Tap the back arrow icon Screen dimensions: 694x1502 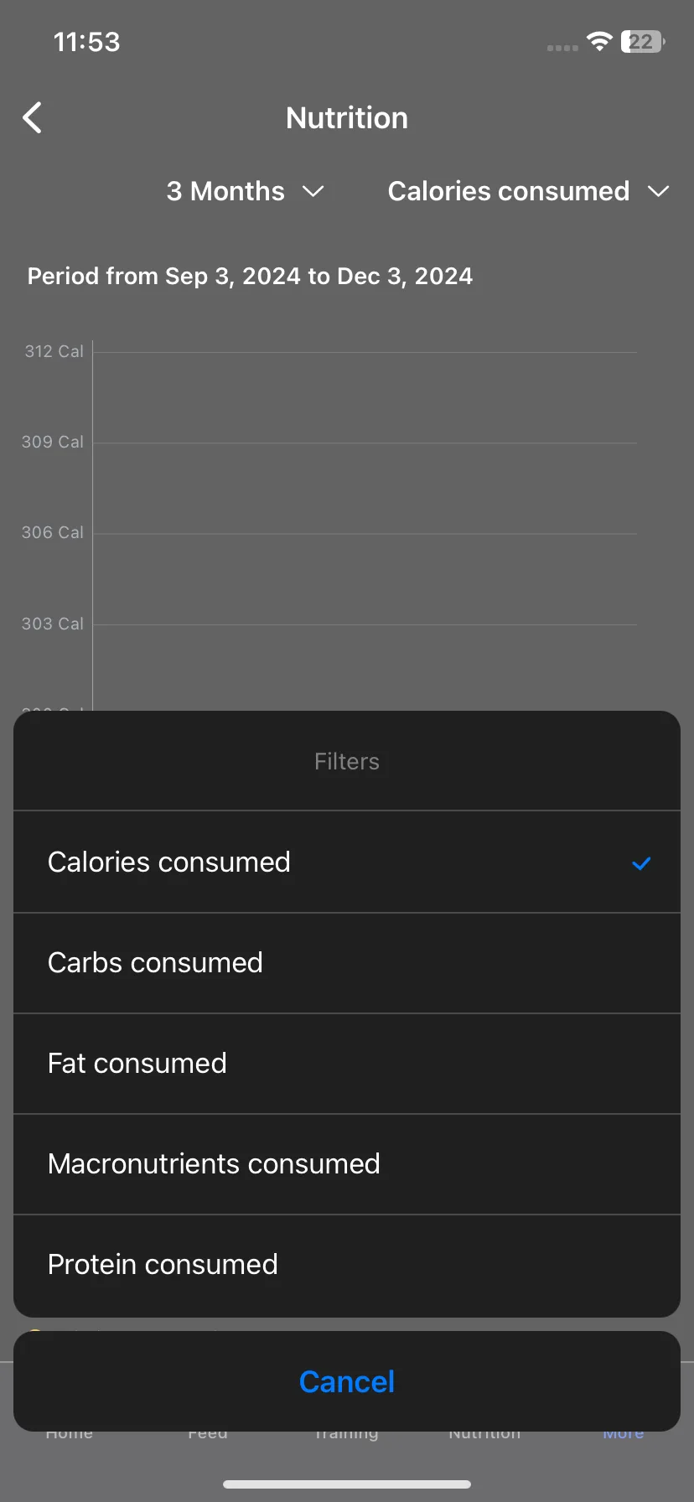(x=32, y=118)
